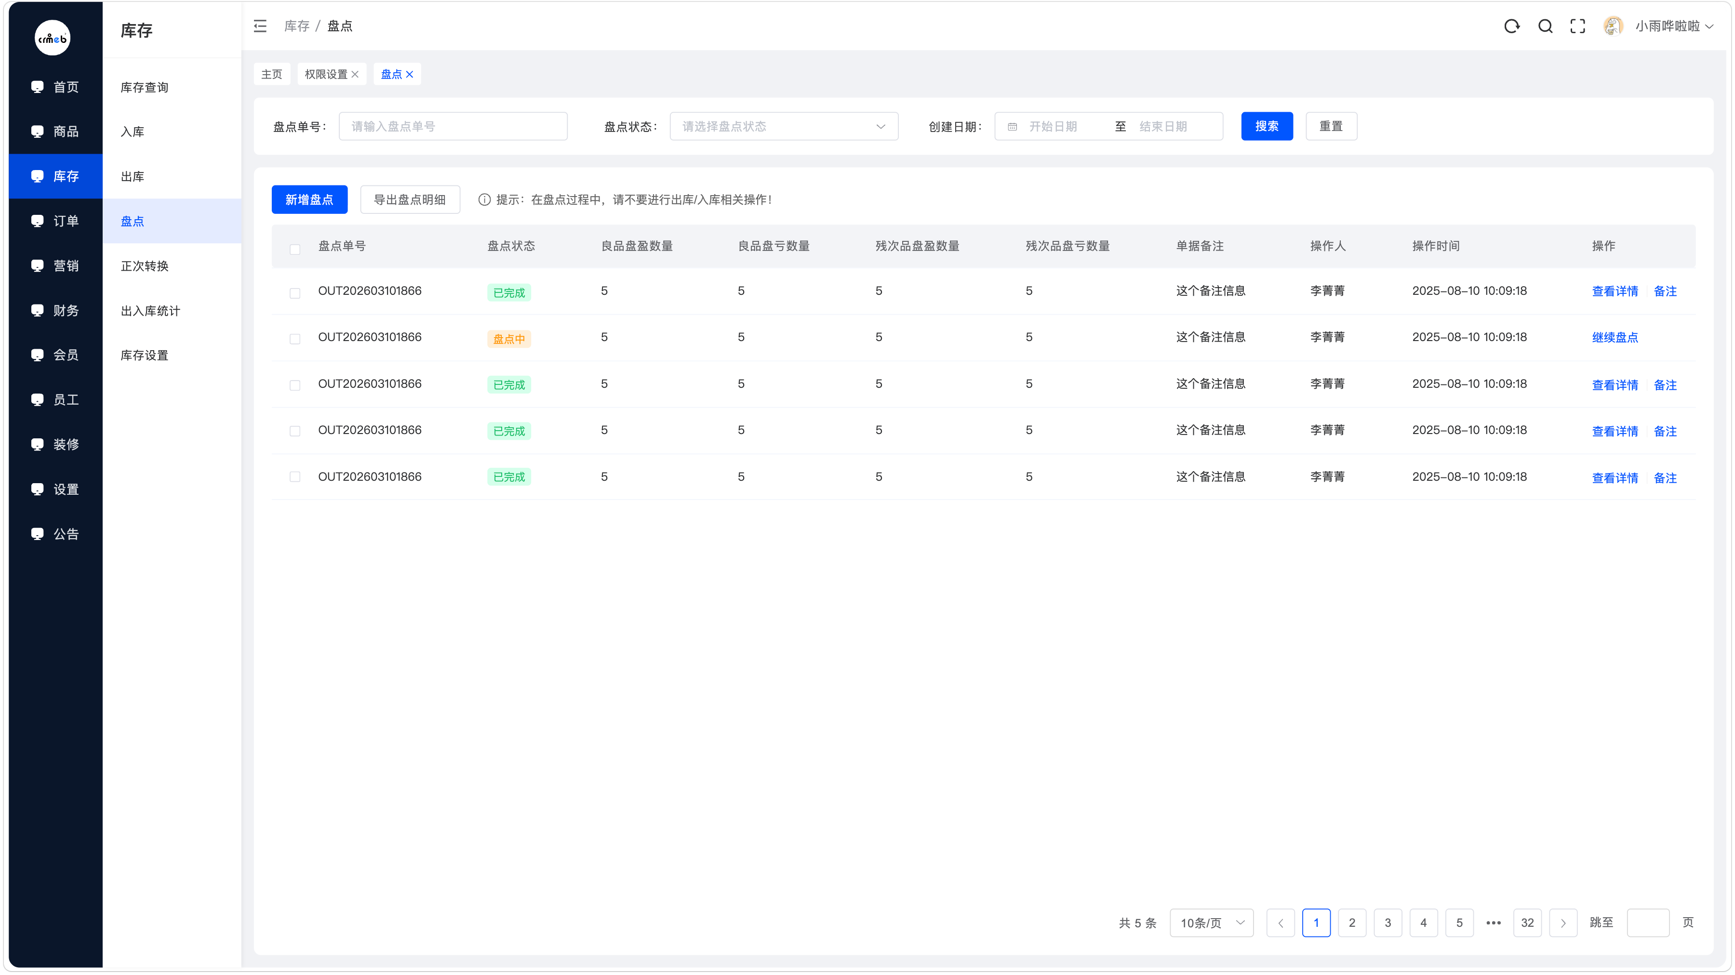Click the 新增盘点 button
Viewport: 1735px width, 975px height.
coord(309,199)
